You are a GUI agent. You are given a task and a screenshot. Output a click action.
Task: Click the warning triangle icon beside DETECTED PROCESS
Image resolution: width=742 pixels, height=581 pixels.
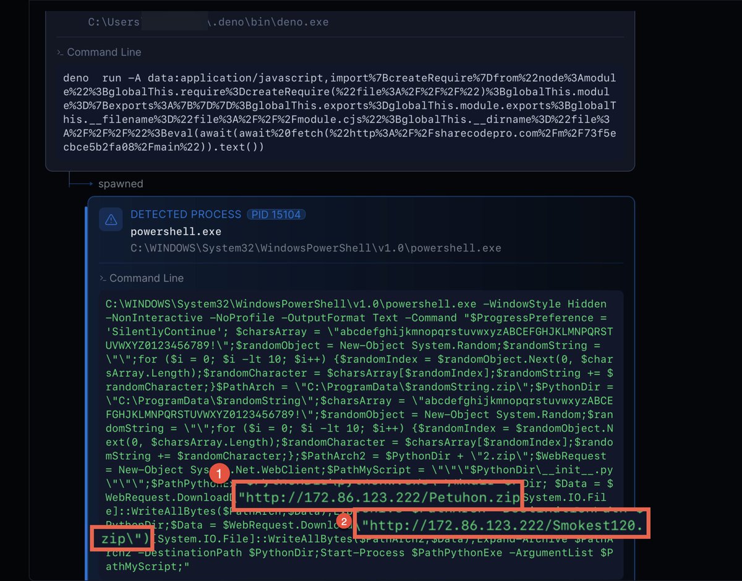[111, 219]
